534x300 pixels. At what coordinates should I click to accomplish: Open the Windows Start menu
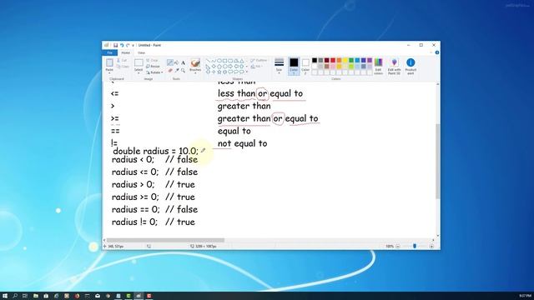(5, 296)
